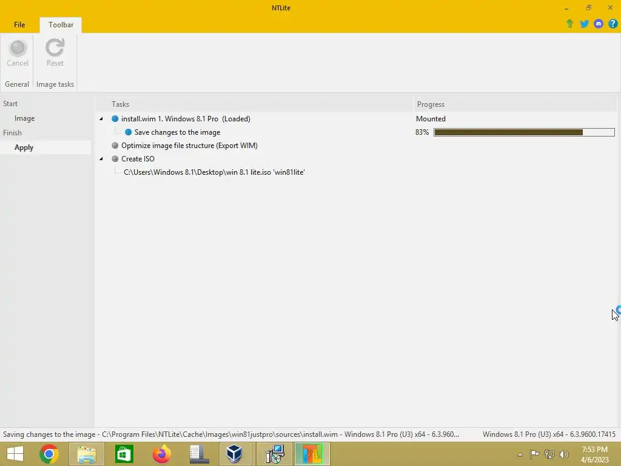Screen dimensions: 621x466
Task: Open VirtualBox cube taskbar icon
Action: pyautogui.click(x=235, y=454)
